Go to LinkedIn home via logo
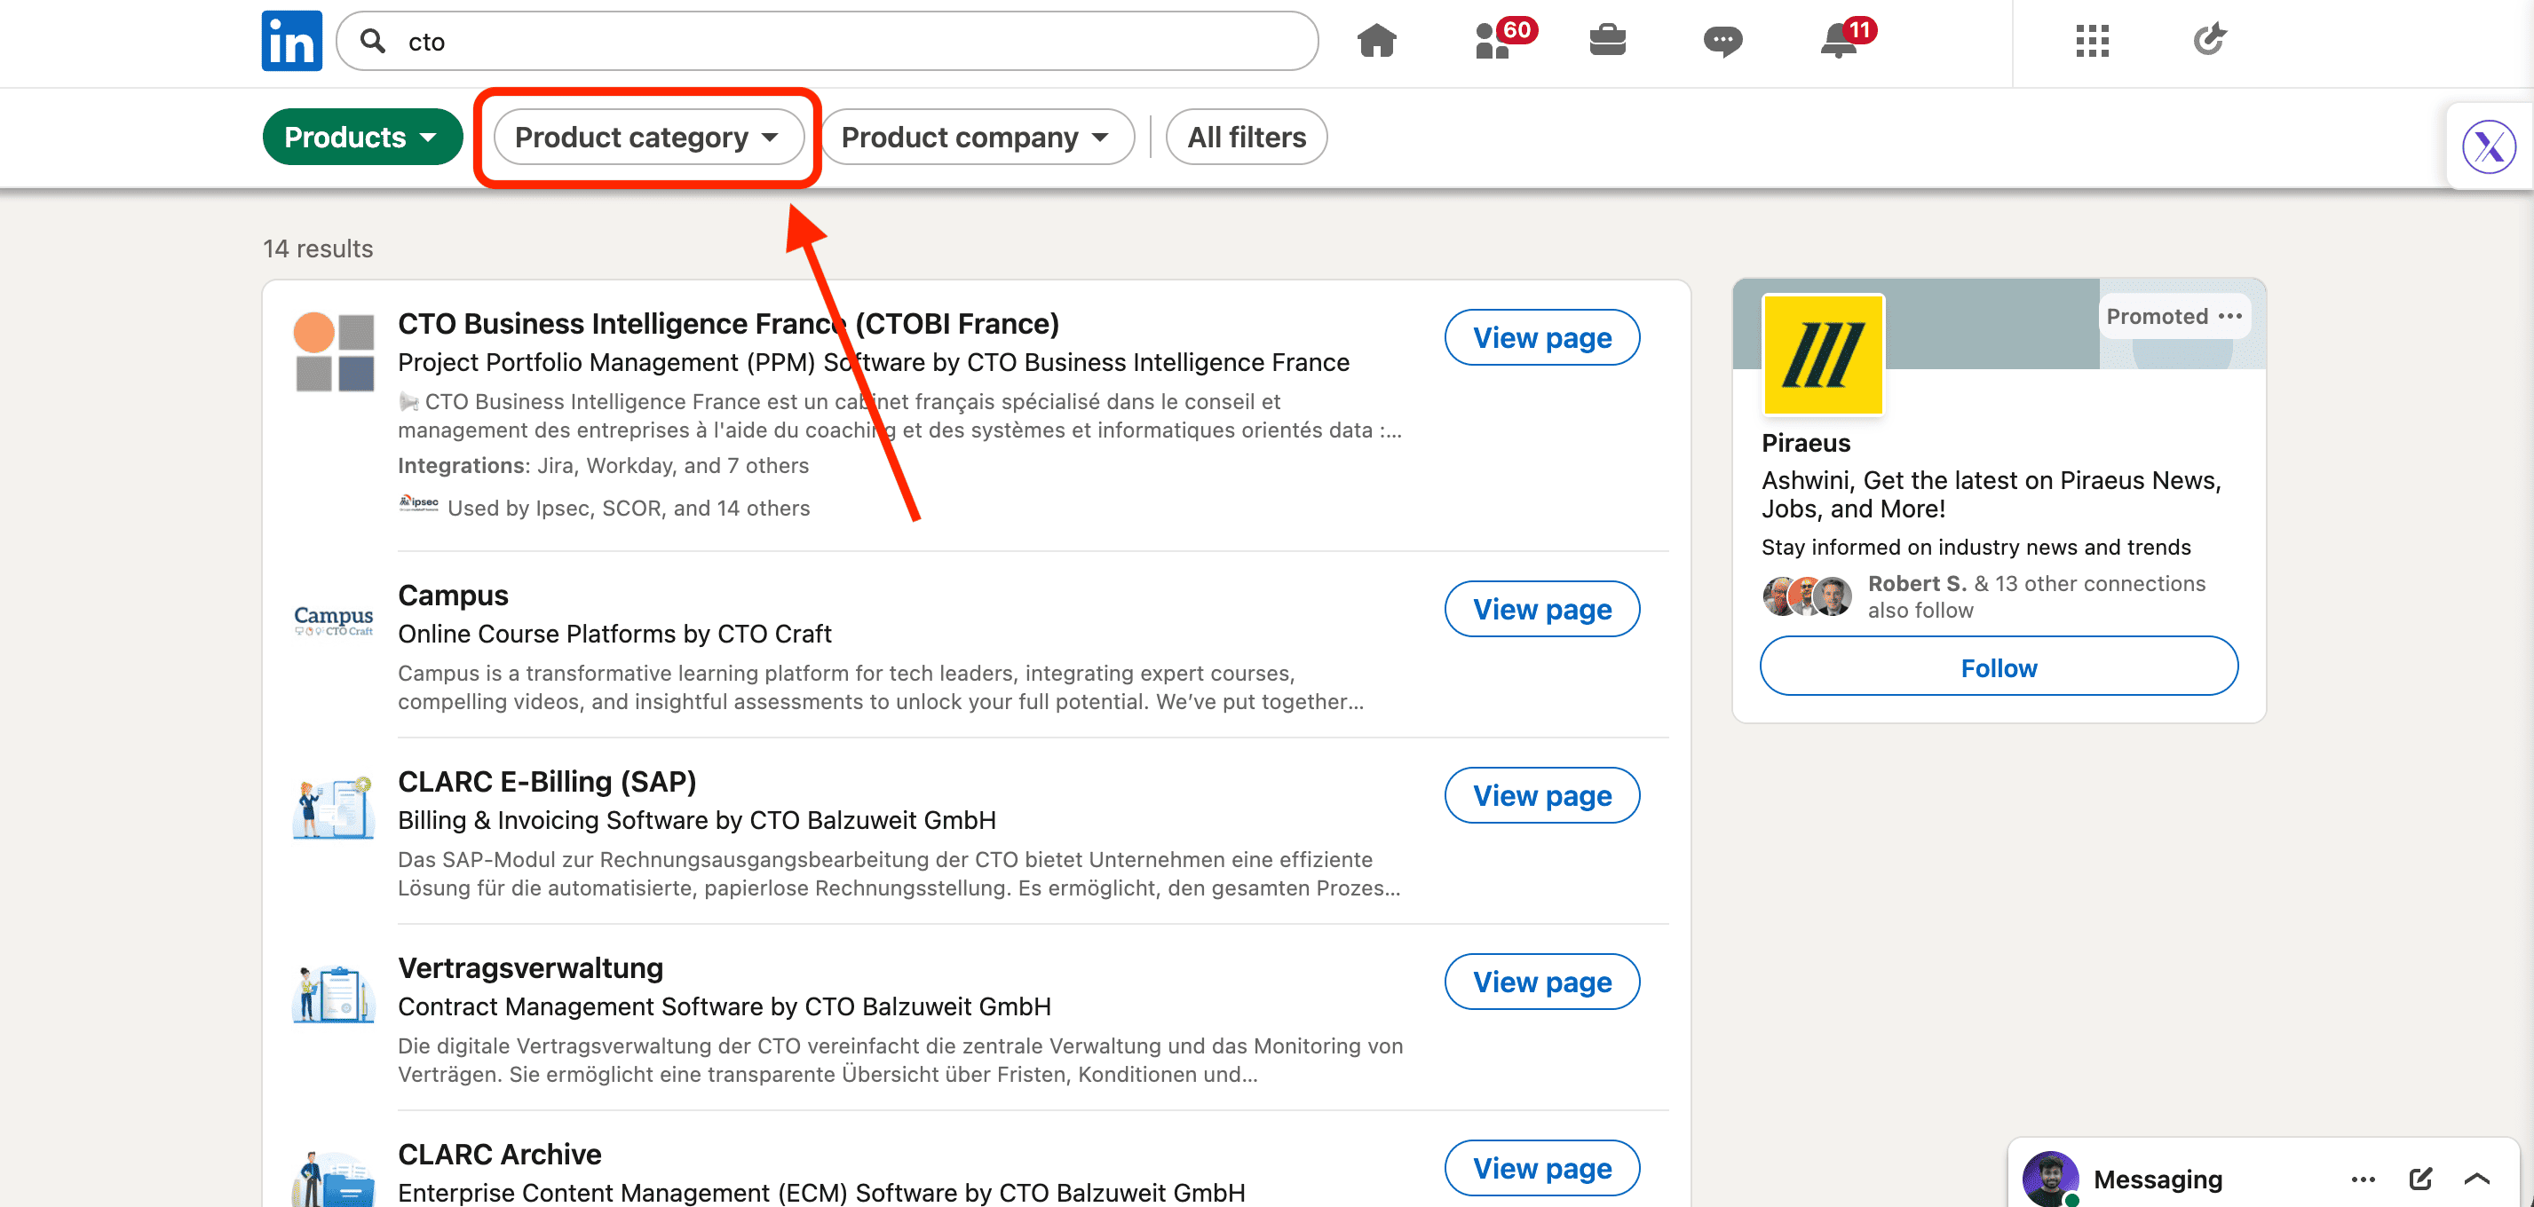 click(291, 42)
